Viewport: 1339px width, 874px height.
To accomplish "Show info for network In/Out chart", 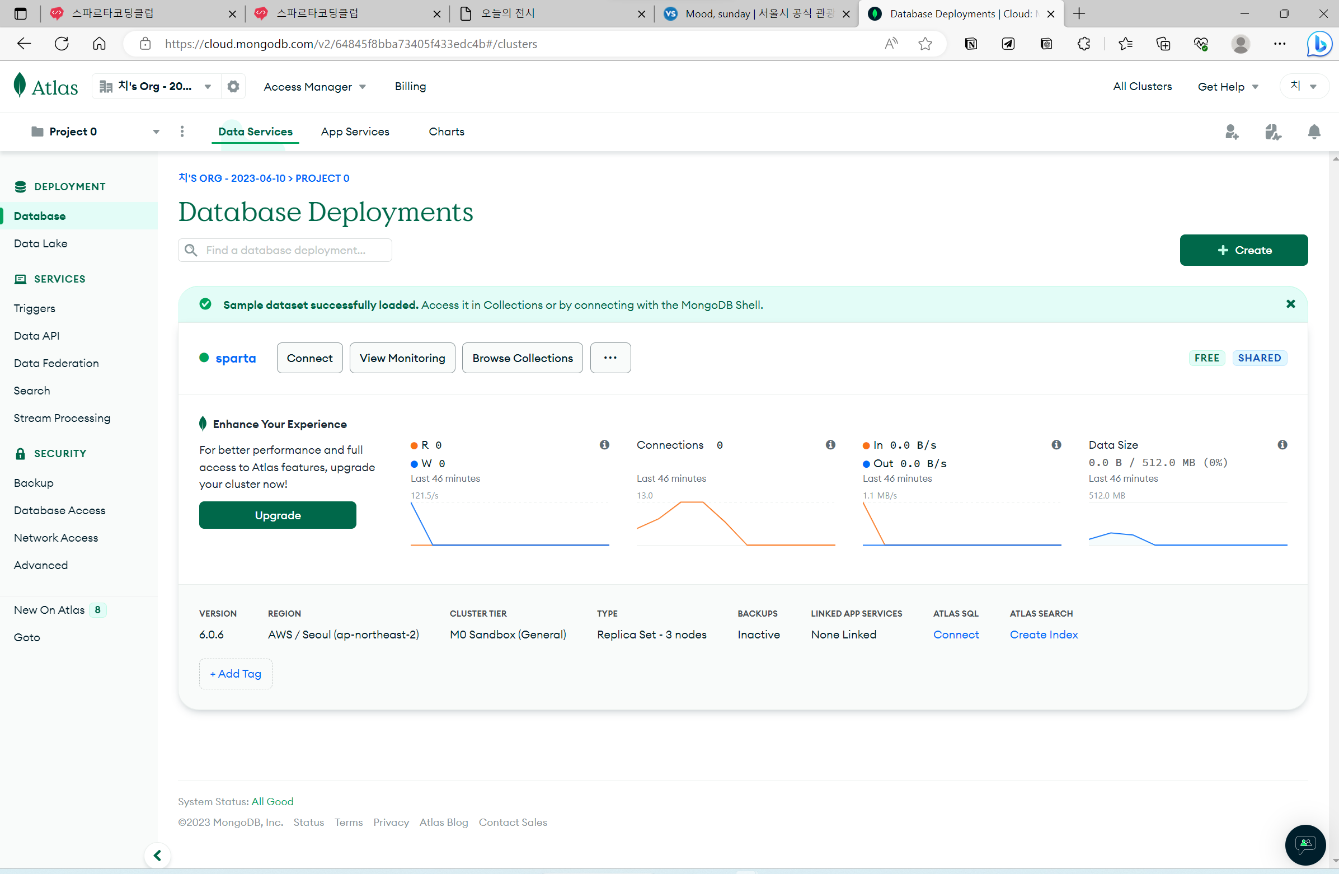I will [1056, 445].
